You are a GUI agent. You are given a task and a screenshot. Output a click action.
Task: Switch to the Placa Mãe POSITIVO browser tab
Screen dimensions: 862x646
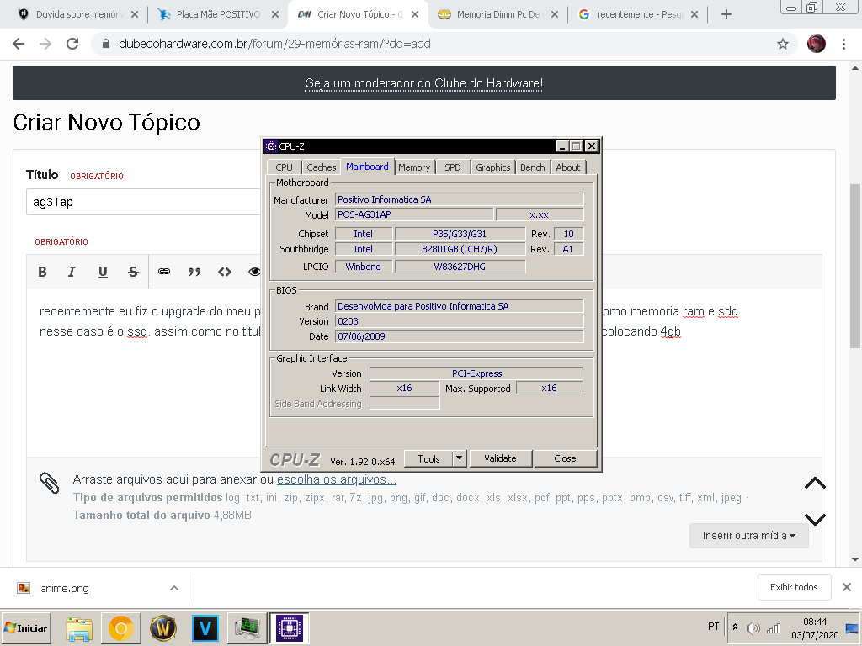218,14
